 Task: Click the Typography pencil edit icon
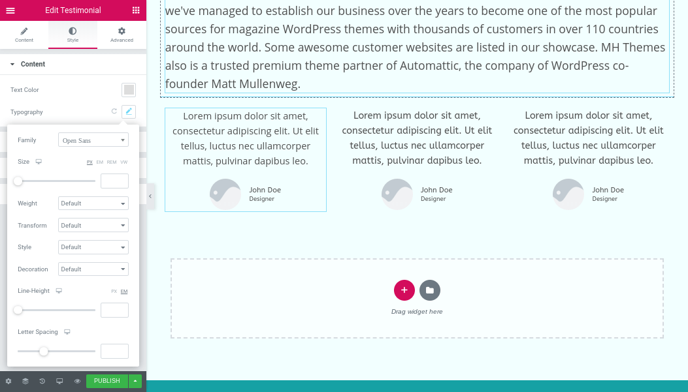coord(129,112)
